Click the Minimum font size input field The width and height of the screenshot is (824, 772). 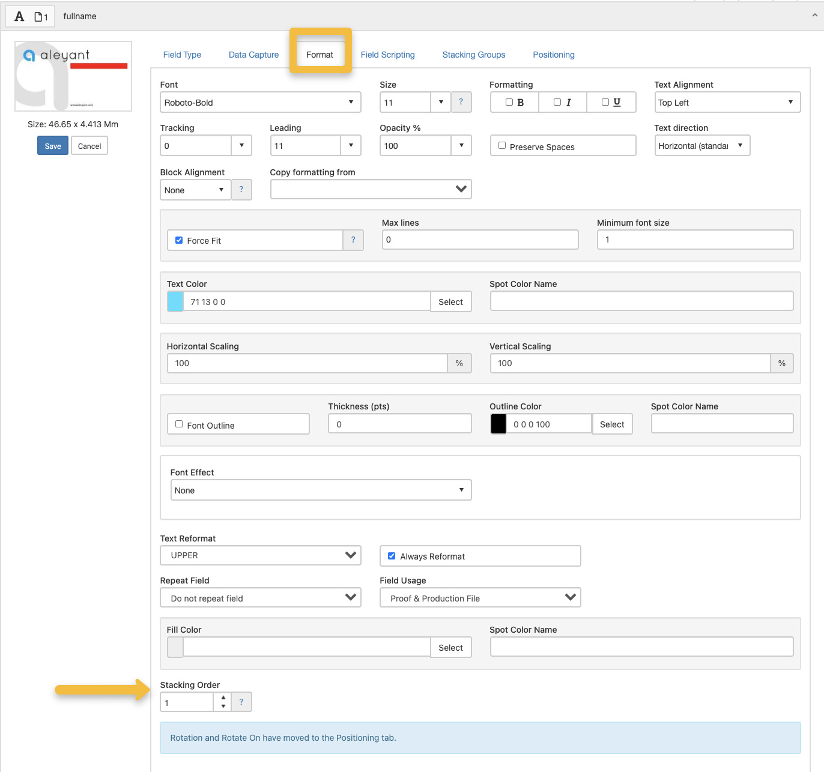[695, 240]
